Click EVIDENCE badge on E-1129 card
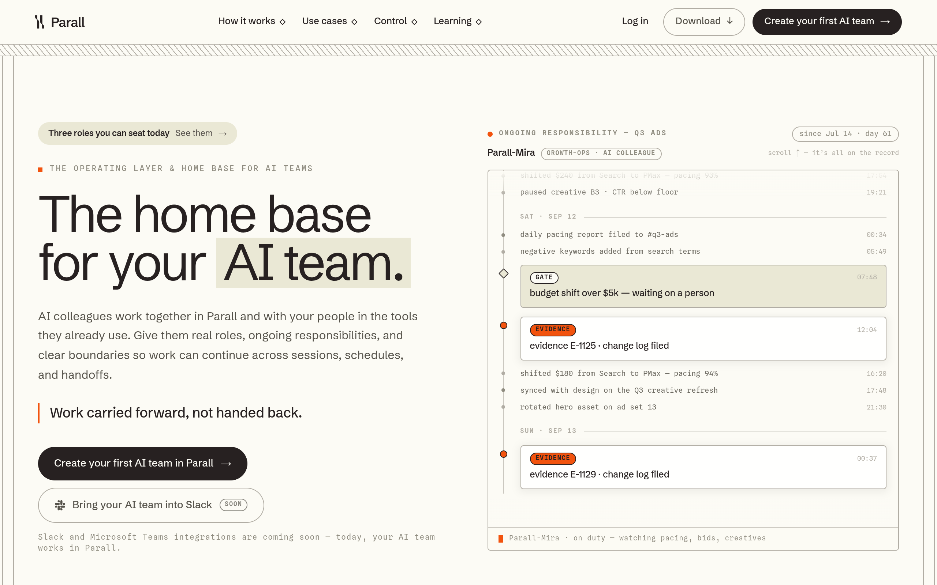Viewport: 937px width, 585px height. (x=553, y=458)
